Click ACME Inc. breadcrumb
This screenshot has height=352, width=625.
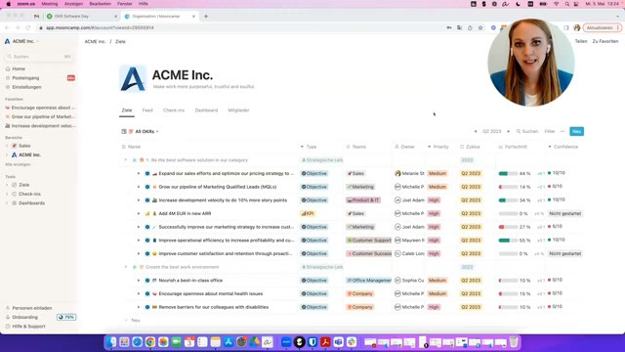point(95,41)
